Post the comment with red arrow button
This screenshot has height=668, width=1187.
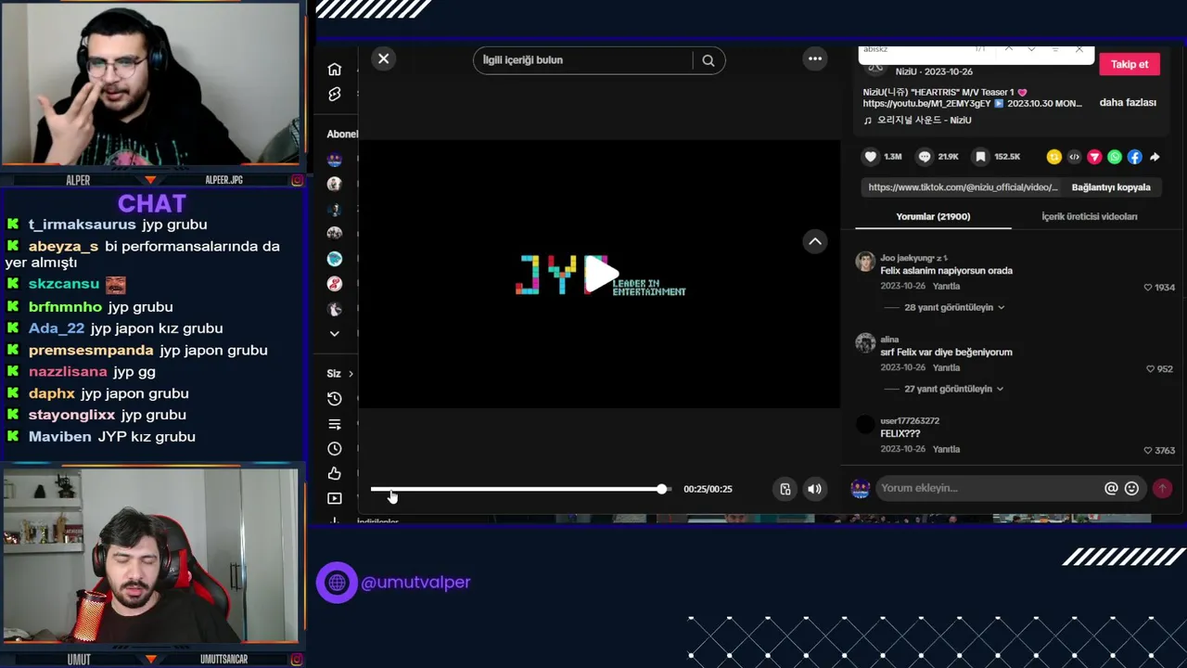(1162, 488)
